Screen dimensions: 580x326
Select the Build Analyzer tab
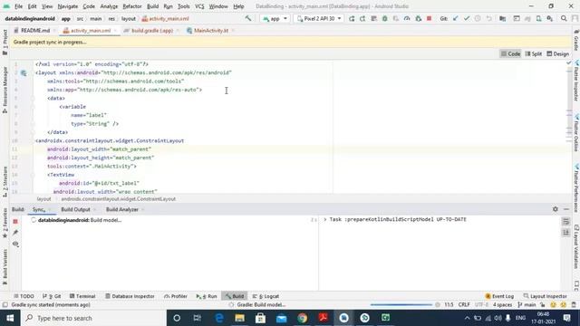tap(122, 209)
